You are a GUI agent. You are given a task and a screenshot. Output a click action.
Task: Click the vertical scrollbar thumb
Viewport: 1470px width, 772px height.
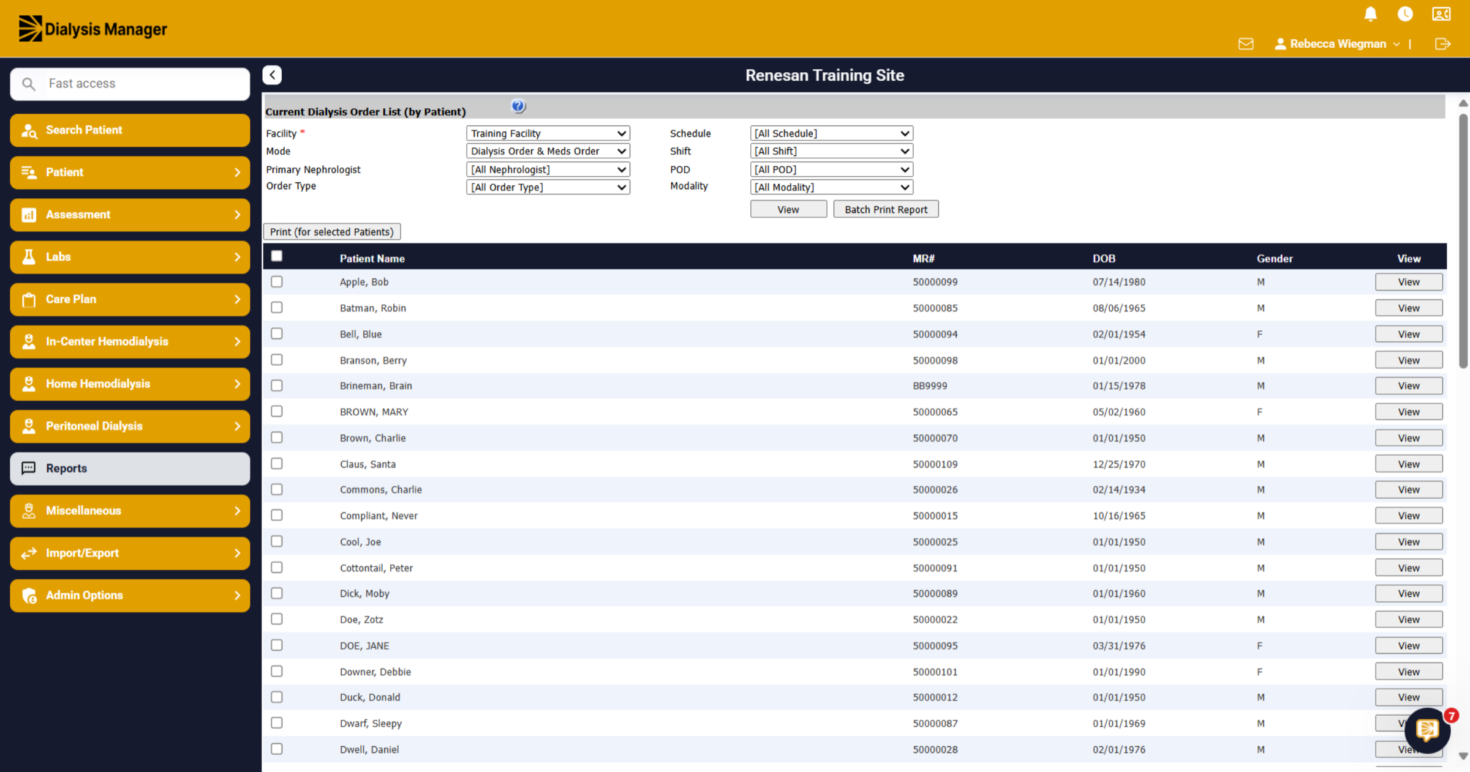[1463, 240]
